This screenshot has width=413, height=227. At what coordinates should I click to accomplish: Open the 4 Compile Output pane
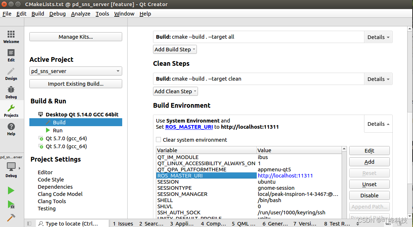pyautogui.click(x=213, y=224)
